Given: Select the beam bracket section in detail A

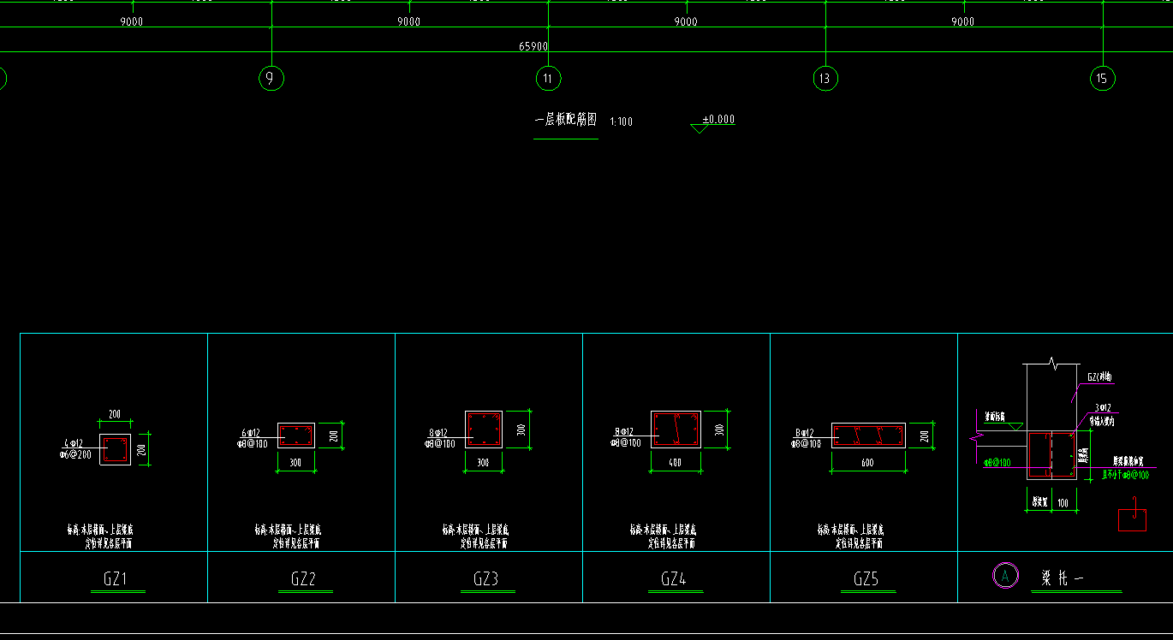Looking at the screenshot, I should tap(1051, 455).
